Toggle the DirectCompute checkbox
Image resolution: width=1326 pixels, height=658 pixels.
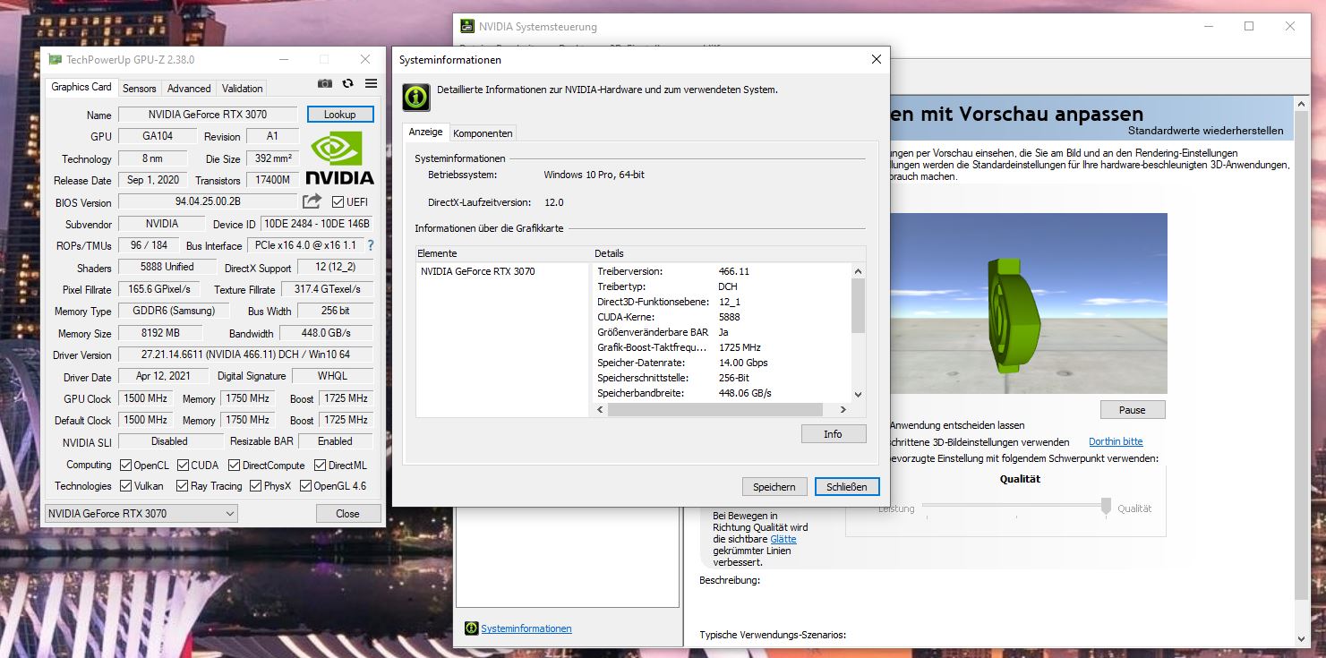tap(234, 465)
